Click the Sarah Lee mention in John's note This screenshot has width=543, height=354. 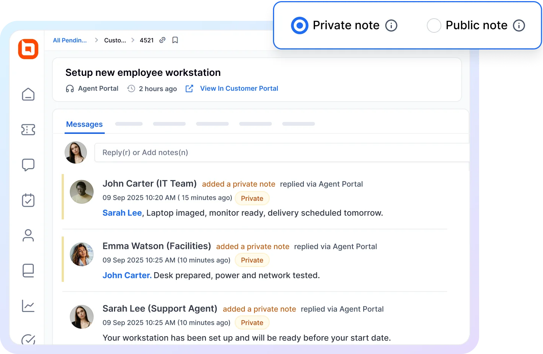pyautogui.click(x=122, y=213)
